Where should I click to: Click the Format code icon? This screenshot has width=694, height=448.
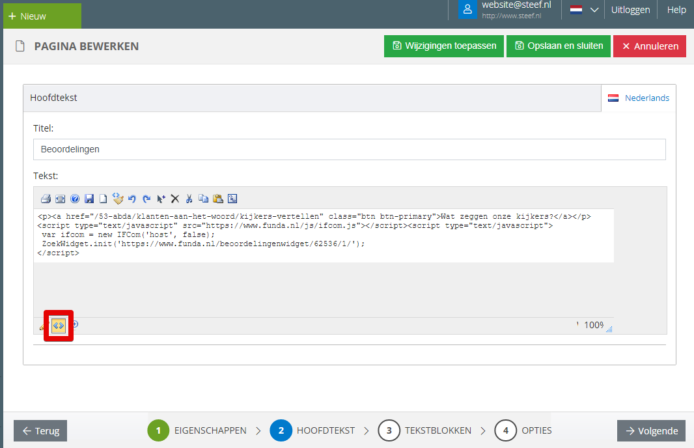click(x=232, y=199)
